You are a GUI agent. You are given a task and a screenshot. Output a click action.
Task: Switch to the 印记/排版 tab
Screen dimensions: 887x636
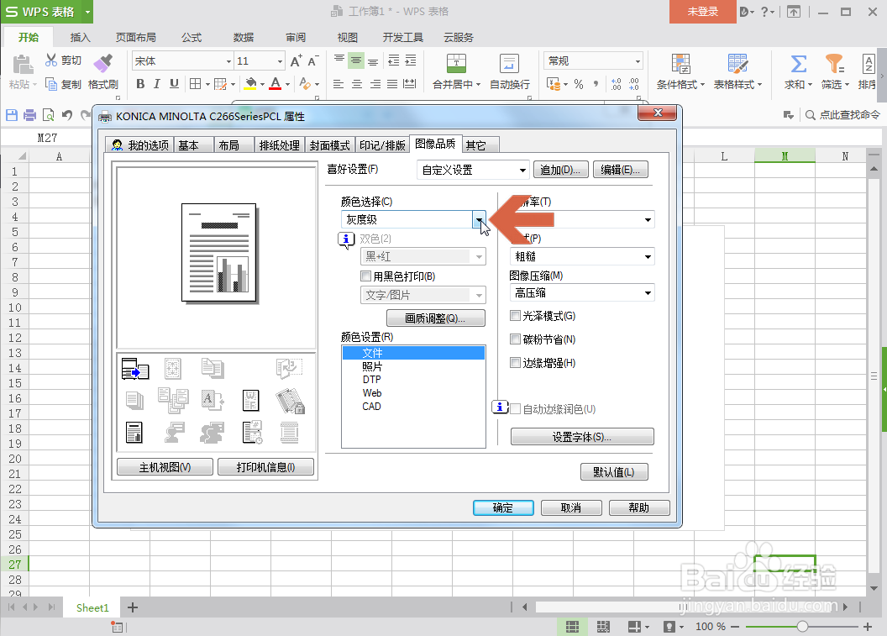[382, 145]
